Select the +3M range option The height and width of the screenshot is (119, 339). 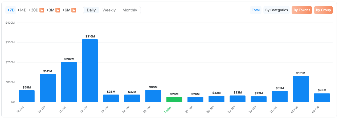[x=50, y=10]
